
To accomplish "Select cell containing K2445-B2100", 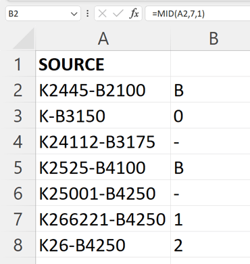I will (103, 90).
